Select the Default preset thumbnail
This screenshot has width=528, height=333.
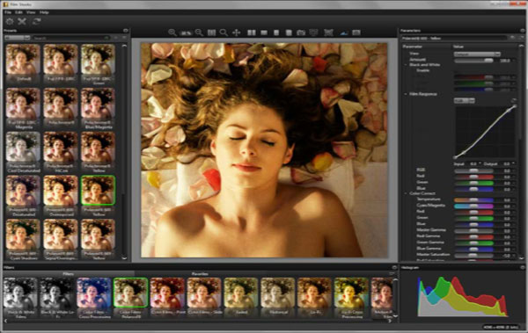(x=23, y=59)
